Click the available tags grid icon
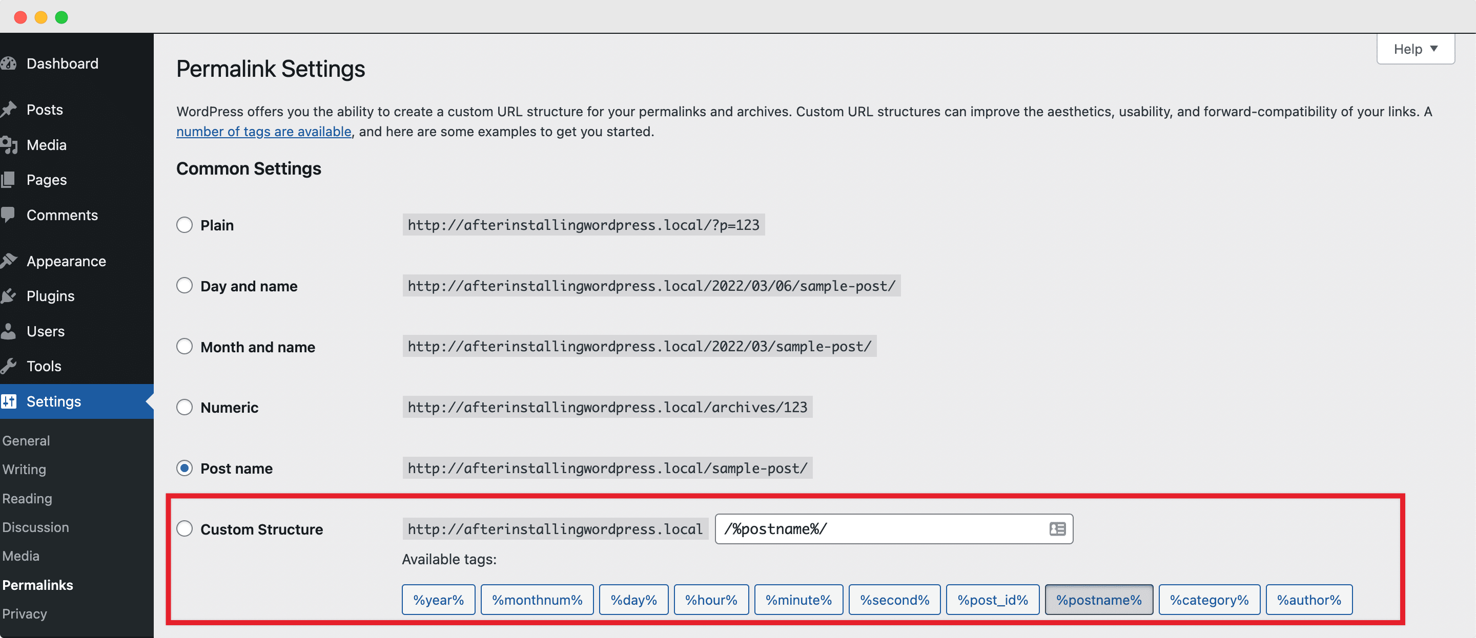This screenshot has width=1476, height=638. 1057,528
